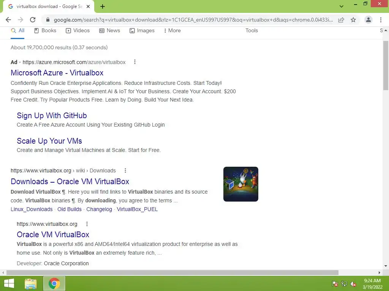Select the All search tab

coord(17,31)
